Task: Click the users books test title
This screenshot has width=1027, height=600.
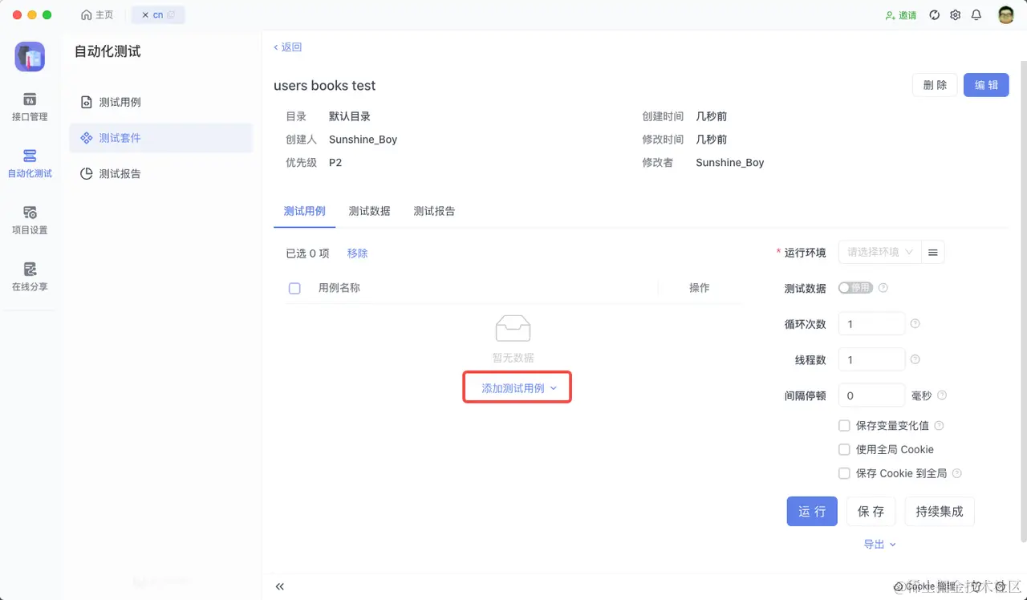Action: (324, 86)
